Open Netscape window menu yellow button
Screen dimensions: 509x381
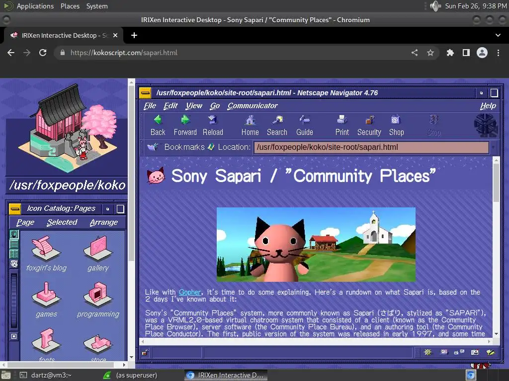click(x=145, y=93)
